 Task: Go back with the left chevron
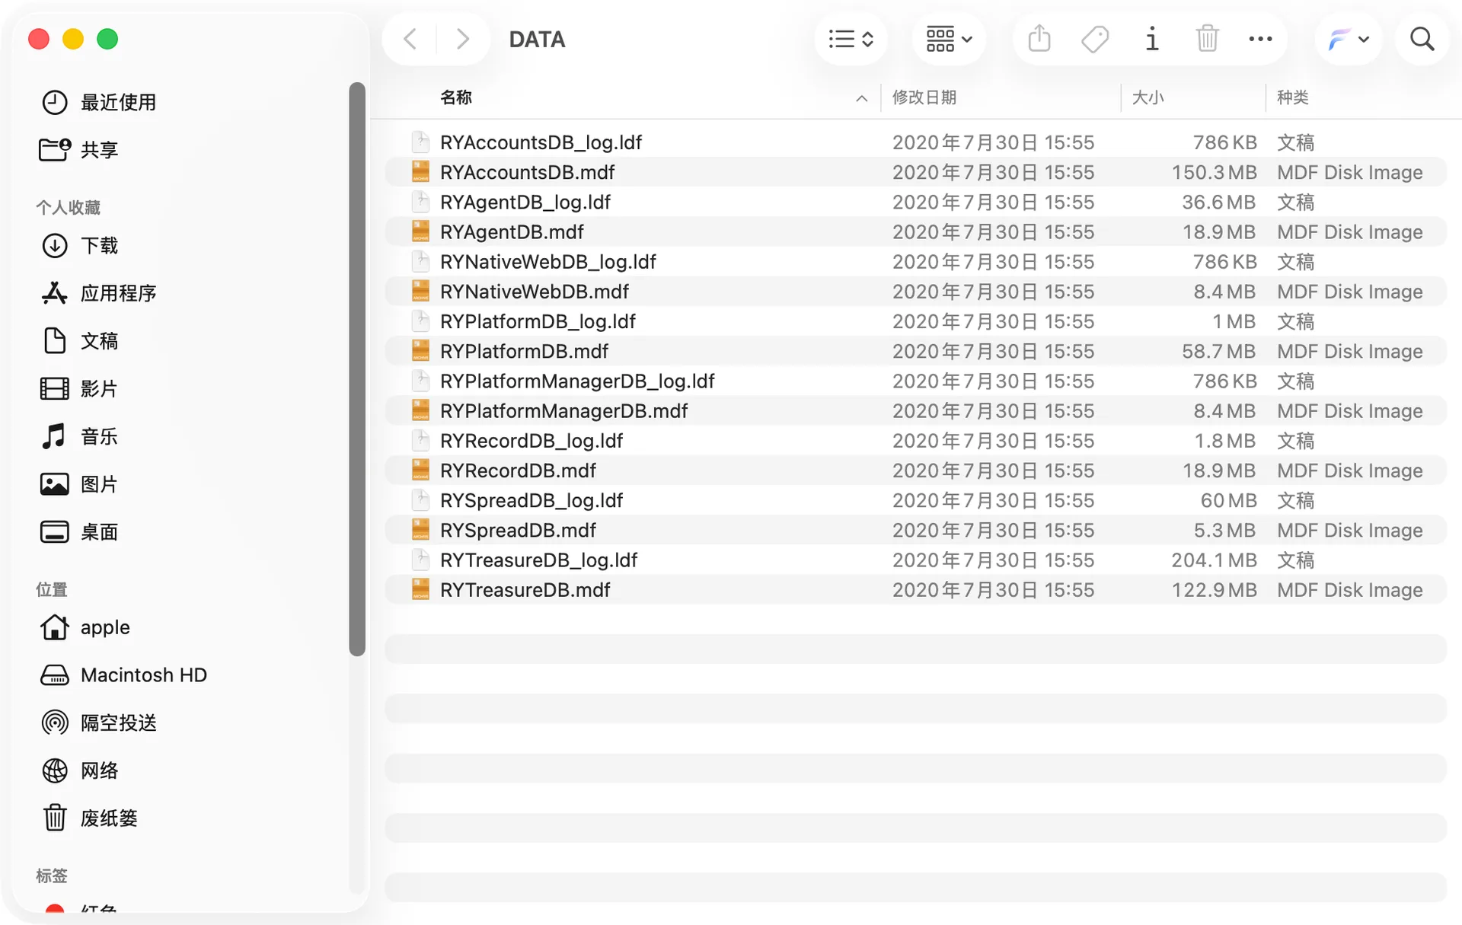(410, 39)
